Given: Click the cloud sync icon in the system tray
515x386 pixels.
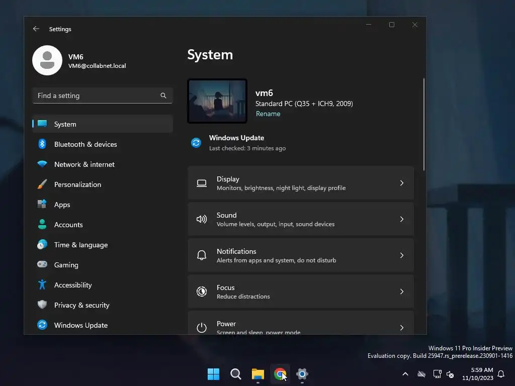Looking at the screenshot, I should point(421,374).
